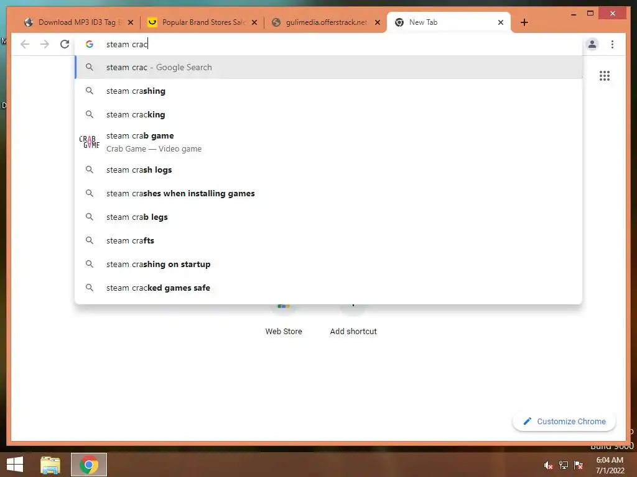Click the browser forward arrow
Image resolution: width=637 pixels, height=477 pixels.
[45, 44]
